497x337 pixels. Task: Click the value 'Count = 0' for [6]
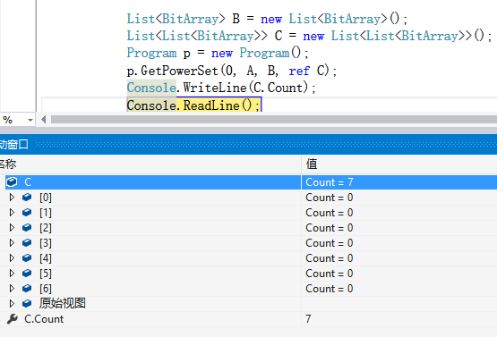coord(329,289)
